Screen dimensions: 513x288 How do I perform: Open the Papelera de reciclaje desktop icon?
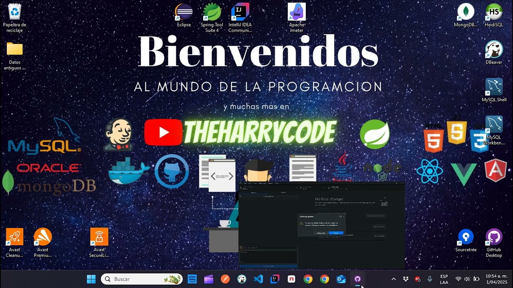pos(15,18)
